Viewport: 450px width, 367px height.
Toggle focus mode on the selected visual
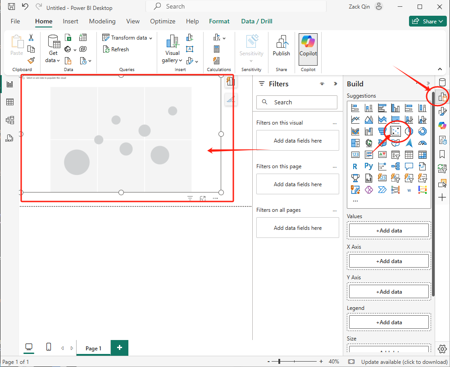(x=203, y=198)
